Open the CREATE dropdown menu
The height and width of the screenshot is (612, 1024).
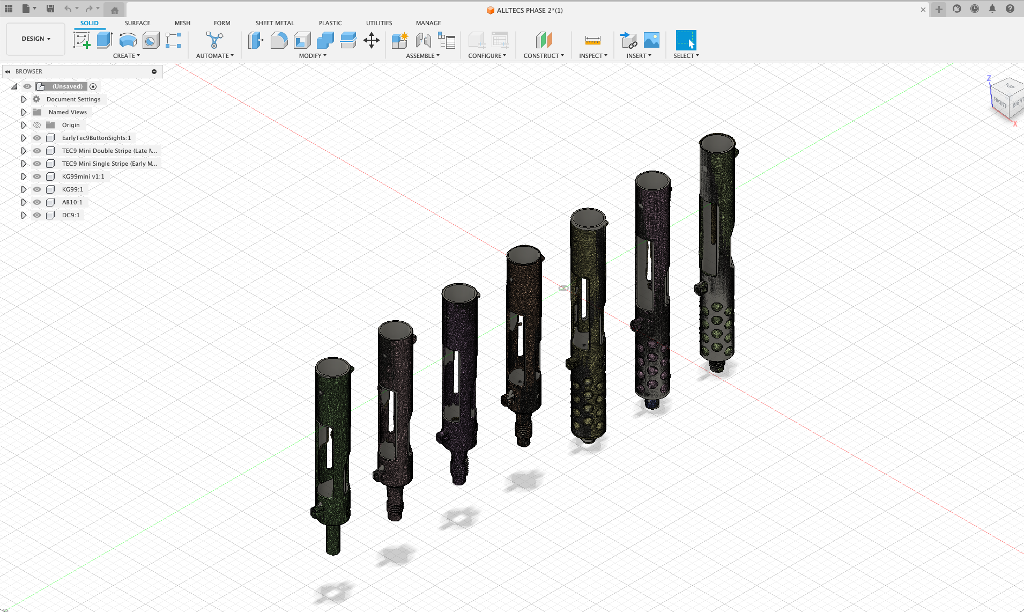coord(127,56)
